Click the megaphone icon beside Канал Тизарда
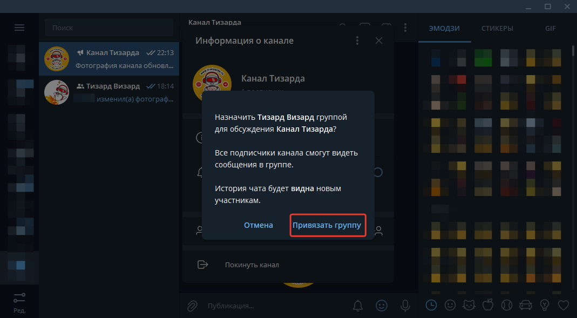This screenshot has width=577, height=318. pyautogui.click(x=80, y=52)
